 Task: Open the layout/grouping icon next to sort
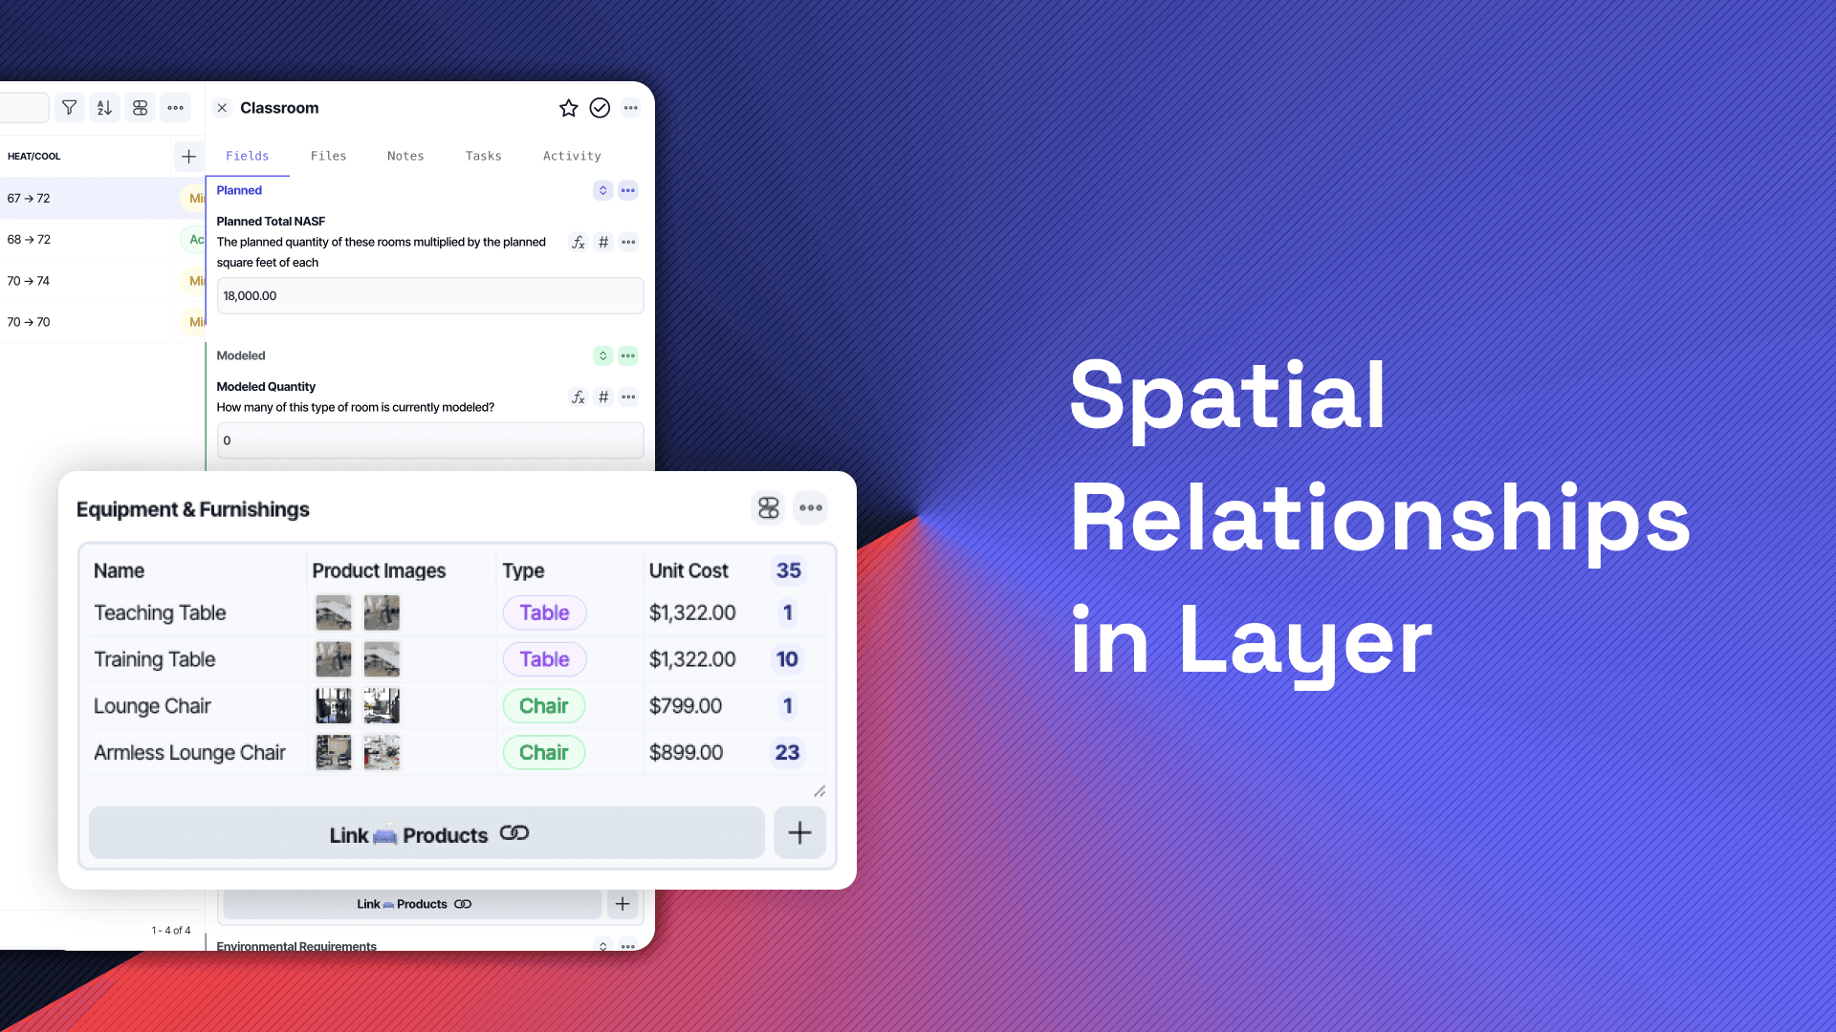(140, 107)
